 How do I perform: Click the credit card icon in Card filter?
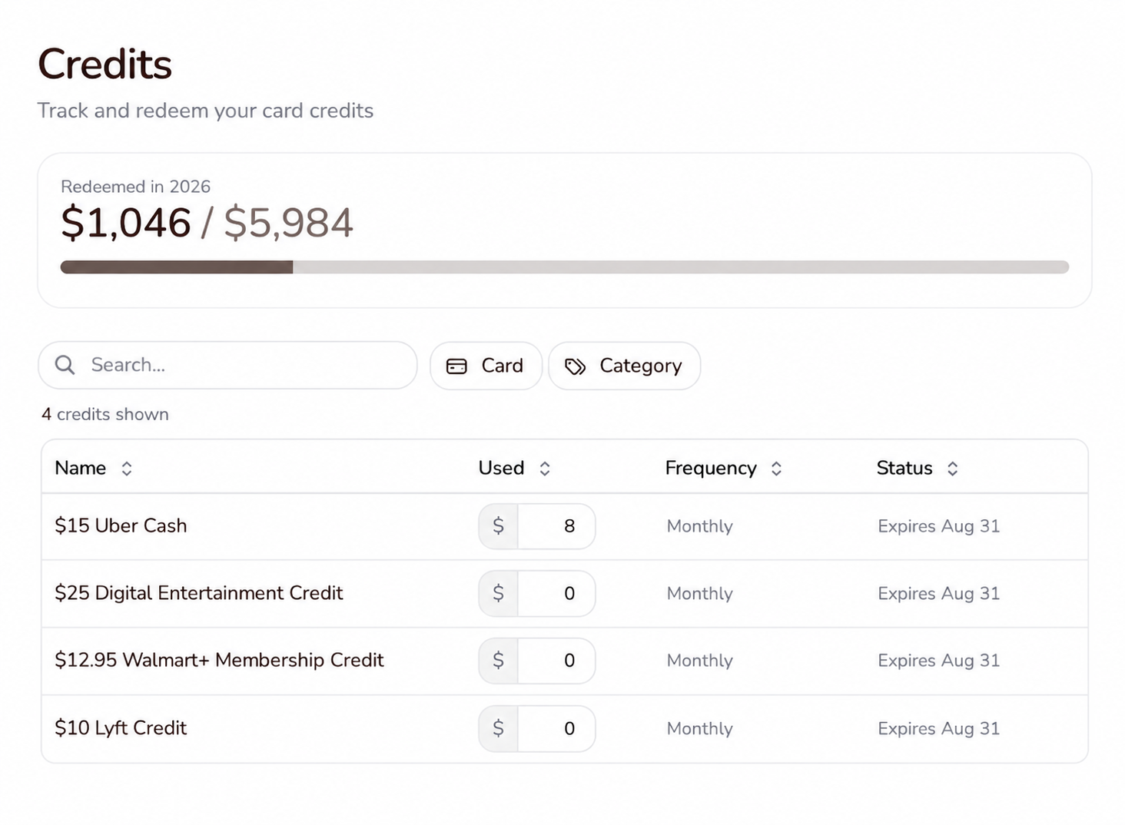click(x=456, y=366)
